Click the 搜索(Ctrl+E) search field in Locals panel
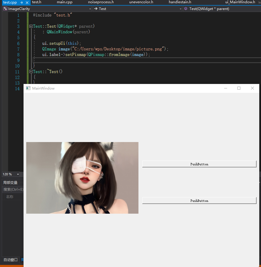Screen dimensions: 261x267 pyautogui.click(x=11, y=189)
